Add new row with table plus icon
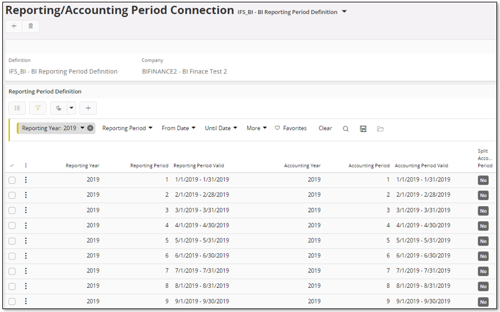Image resolution: width=500 pixels, height=312 pixels. click(x=88, y=108)
